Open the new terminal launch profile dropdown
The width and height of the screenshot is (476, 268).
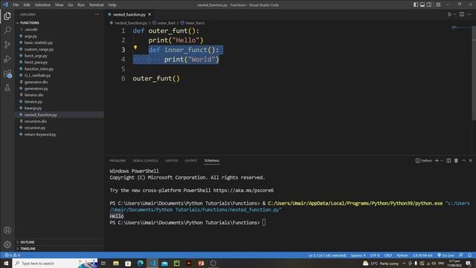442,161
